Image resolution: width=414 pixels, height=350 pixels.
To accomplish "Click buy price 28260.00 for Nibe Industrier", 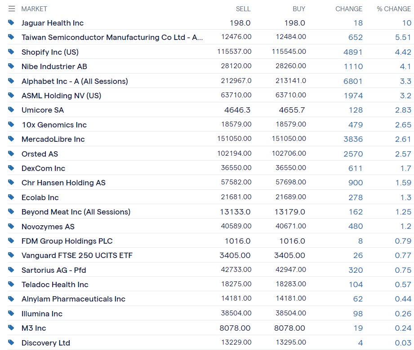I will 291,66.
